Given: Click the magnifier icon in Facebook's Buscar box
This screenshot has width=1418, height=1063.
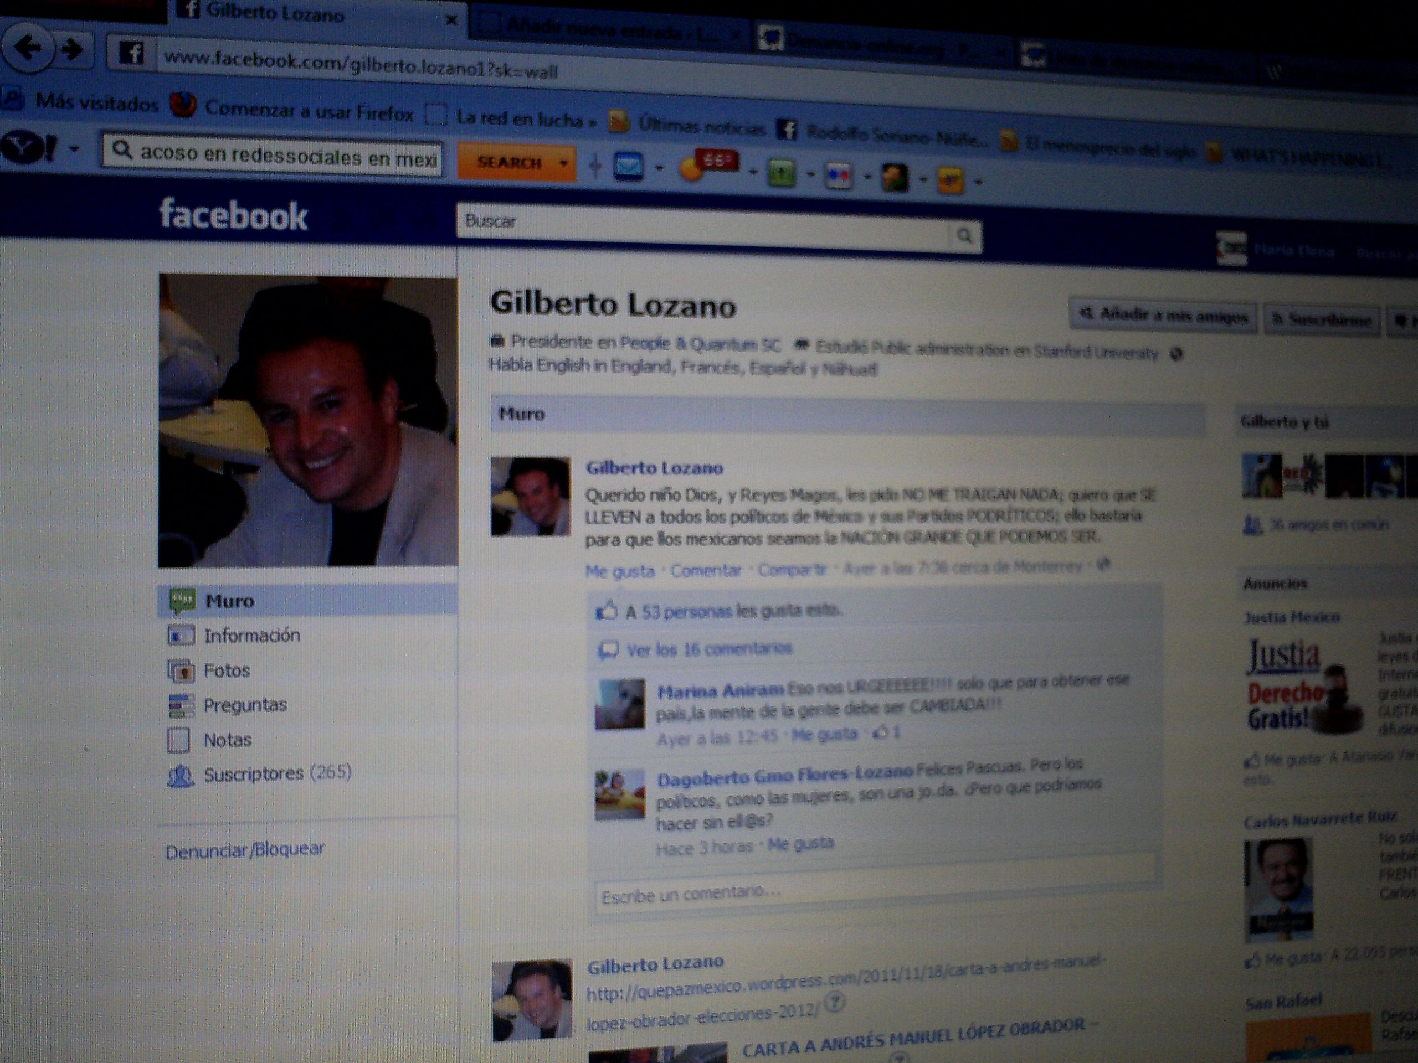Looking at the screenshot, I should pos(963,236).
